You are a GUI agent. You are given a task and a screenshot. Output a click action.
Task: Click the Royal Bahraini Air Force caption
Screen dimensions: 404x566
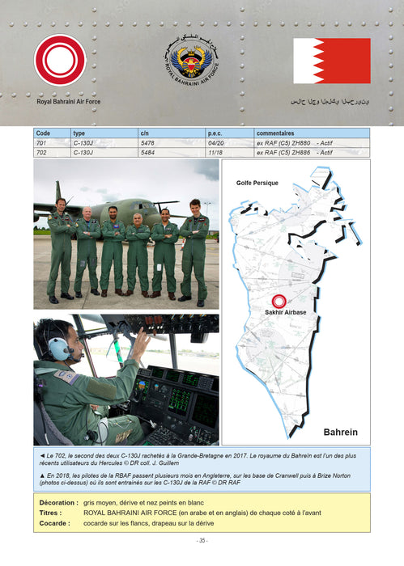click(x=69, y=101)
